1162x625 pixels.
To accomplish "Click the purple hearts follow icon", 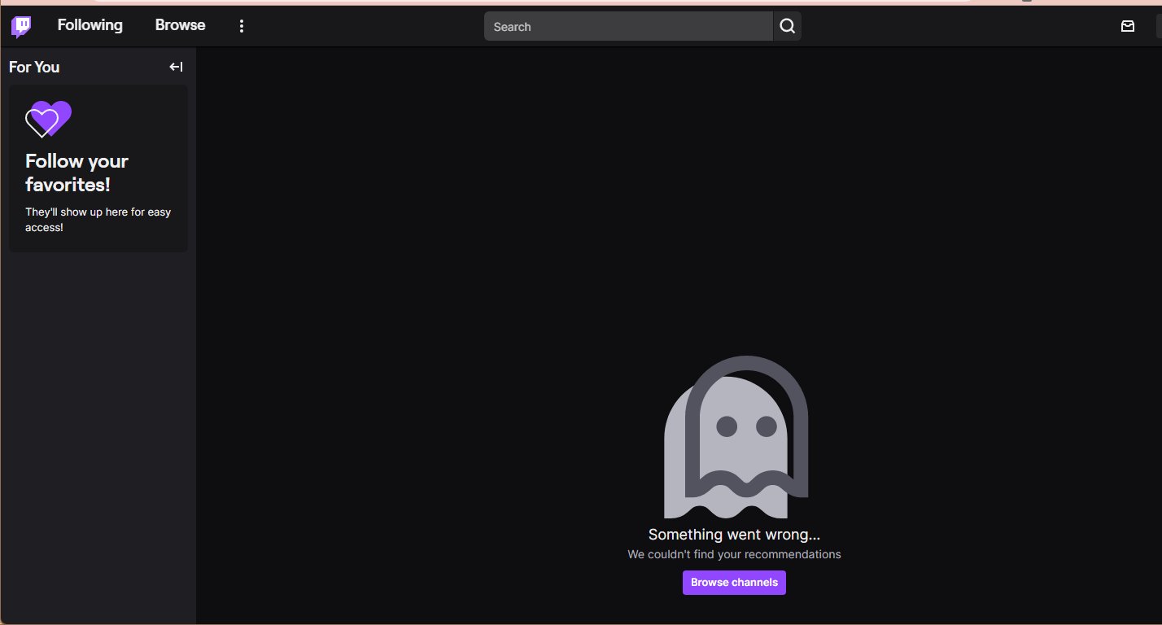I will pos(48,119).
